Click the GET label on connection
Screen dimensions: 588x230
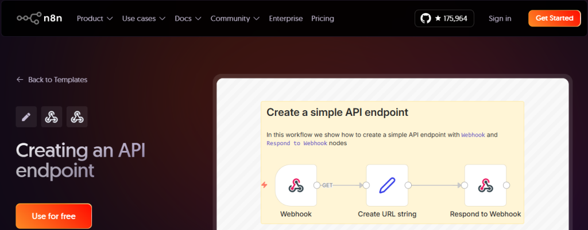point(327,185)
